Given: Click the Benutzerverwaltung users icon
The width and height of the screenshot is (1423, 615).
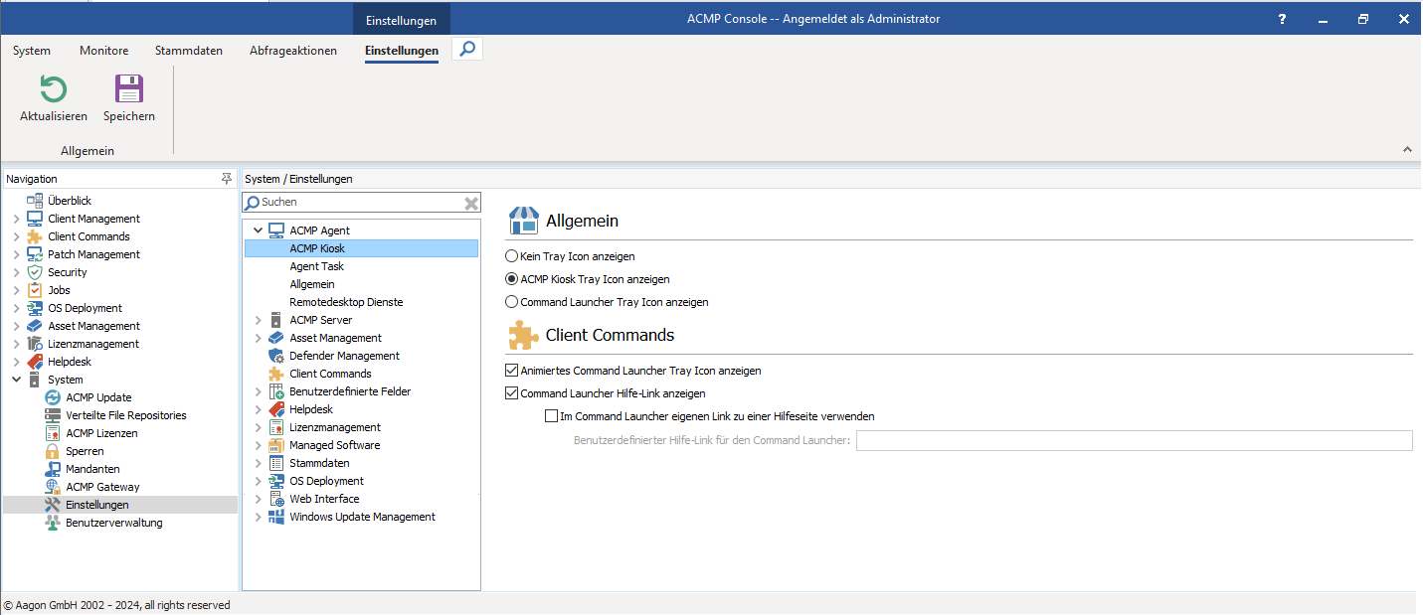Looking at the screenshot, I should point(53,522).
